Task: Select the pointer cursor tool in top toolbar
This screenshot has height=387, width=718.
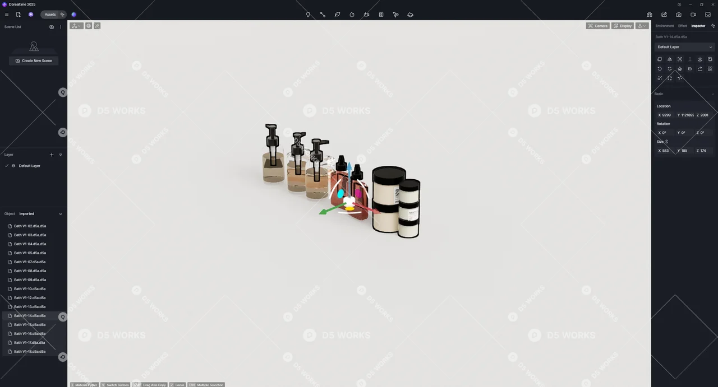Action: pyautogui.click(x=395, y=15)
